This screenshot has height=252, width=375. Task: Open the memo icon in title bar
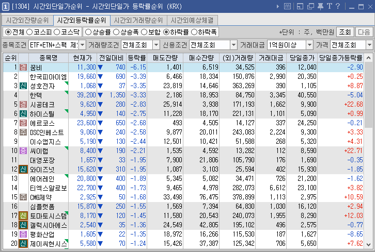[288, 6]
